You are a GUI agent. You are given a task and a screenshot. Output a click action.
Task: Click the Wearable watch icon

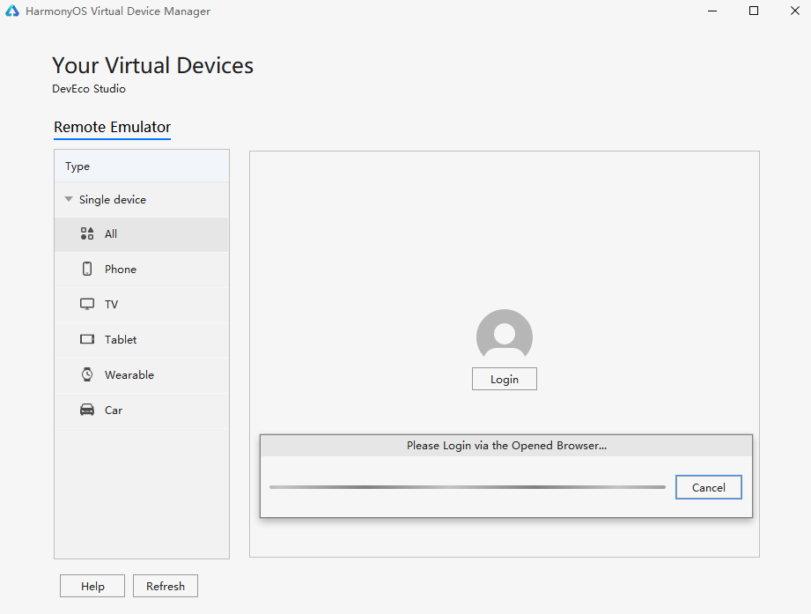click(87, 374)
